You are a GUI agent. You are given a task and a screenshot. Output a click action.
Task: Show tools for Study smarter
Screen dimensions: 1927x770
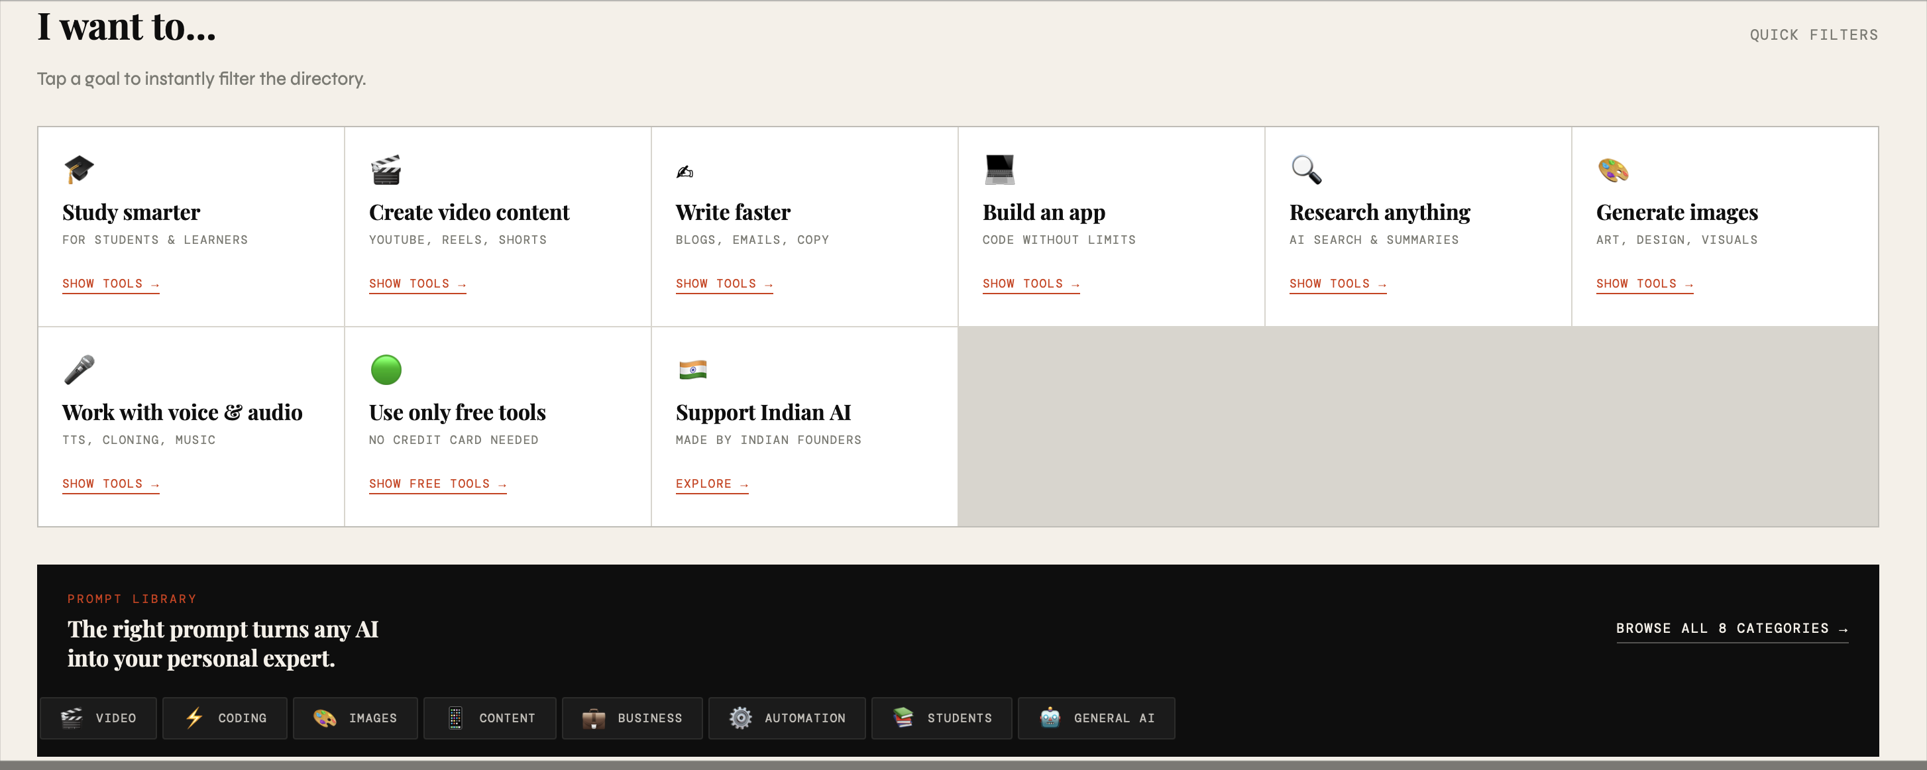point(111,284)
